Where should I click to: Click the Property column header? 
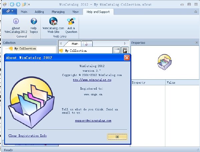click(148, 83)
